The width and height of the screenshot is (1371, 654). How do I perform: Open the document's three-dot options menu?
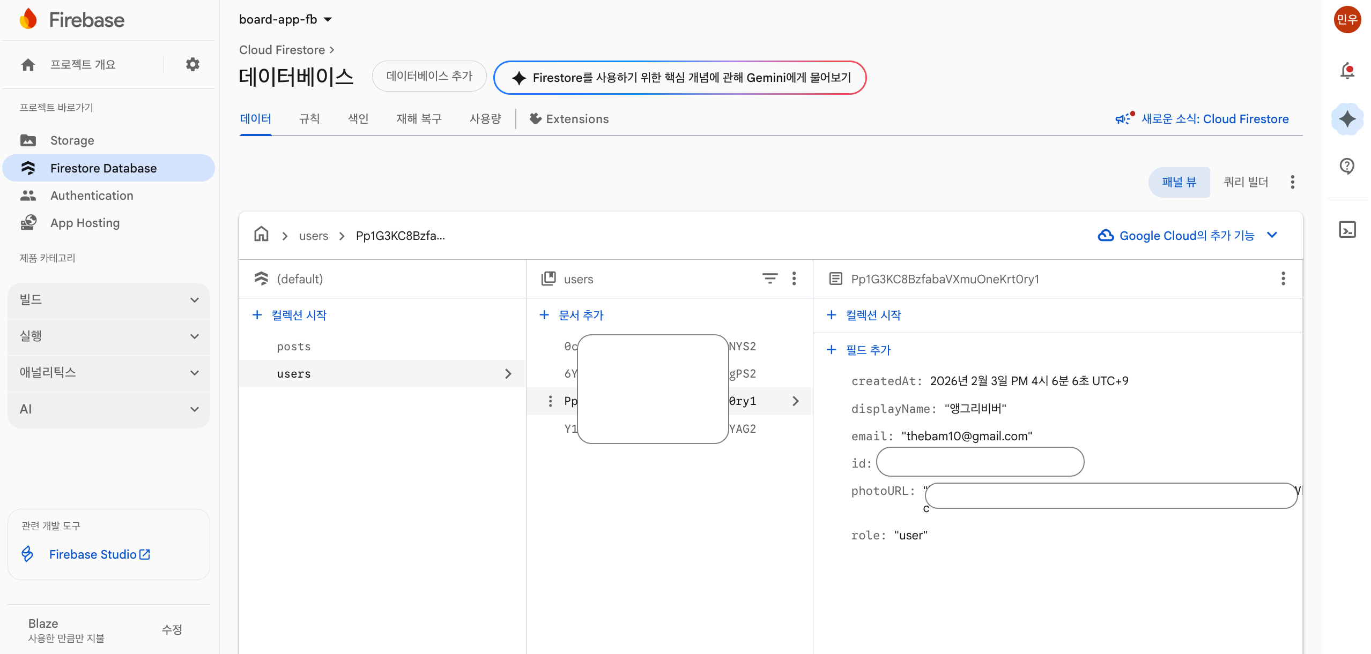point(1283,279)
